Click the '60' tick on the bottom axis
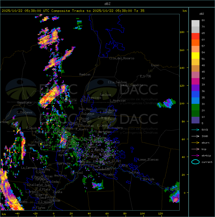 pyautogui.click(x=107, y=214)
